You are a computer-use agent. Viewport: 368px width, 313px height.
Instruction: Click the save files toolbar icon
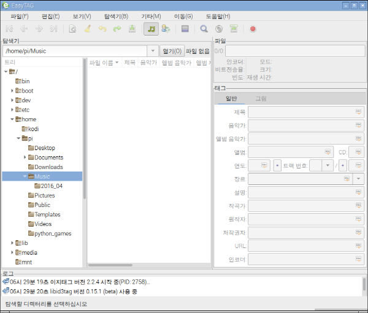[132, 29]
